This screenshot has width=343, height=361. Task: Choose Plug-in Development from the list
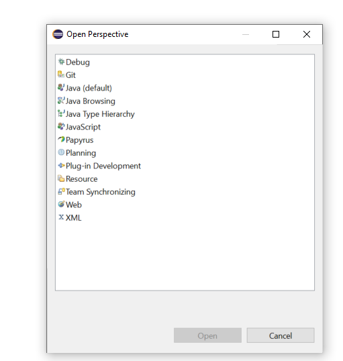coord(103,166)
